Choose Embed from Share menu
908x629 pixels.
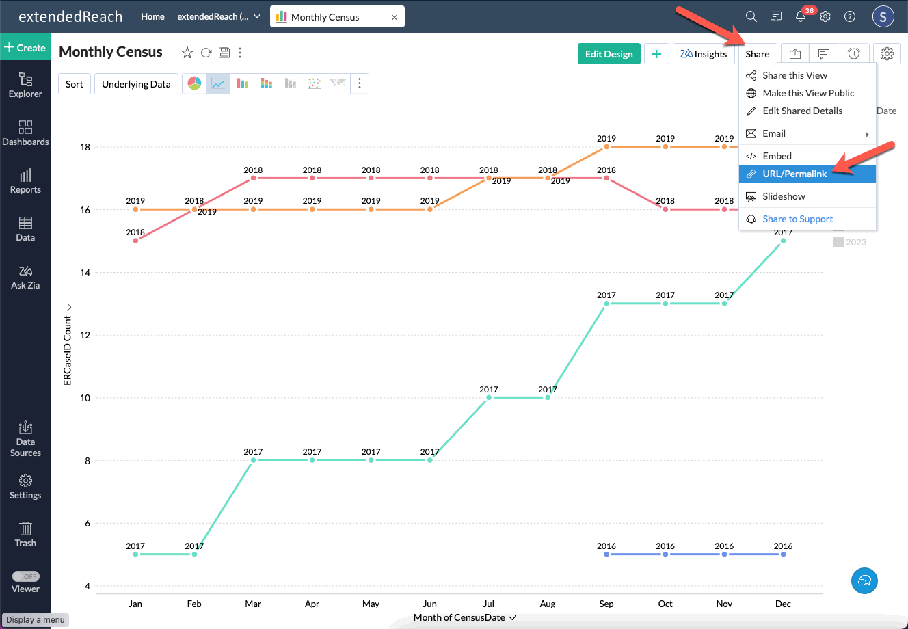[x=807, y=156]
